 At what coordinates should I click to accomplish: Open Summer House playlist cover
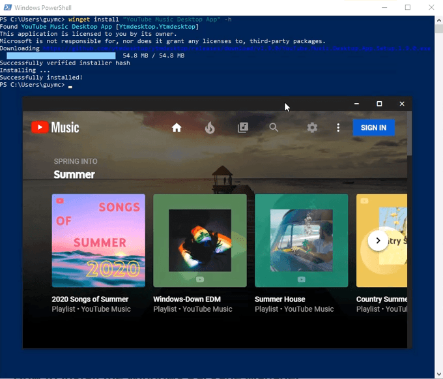pos(302,241)
